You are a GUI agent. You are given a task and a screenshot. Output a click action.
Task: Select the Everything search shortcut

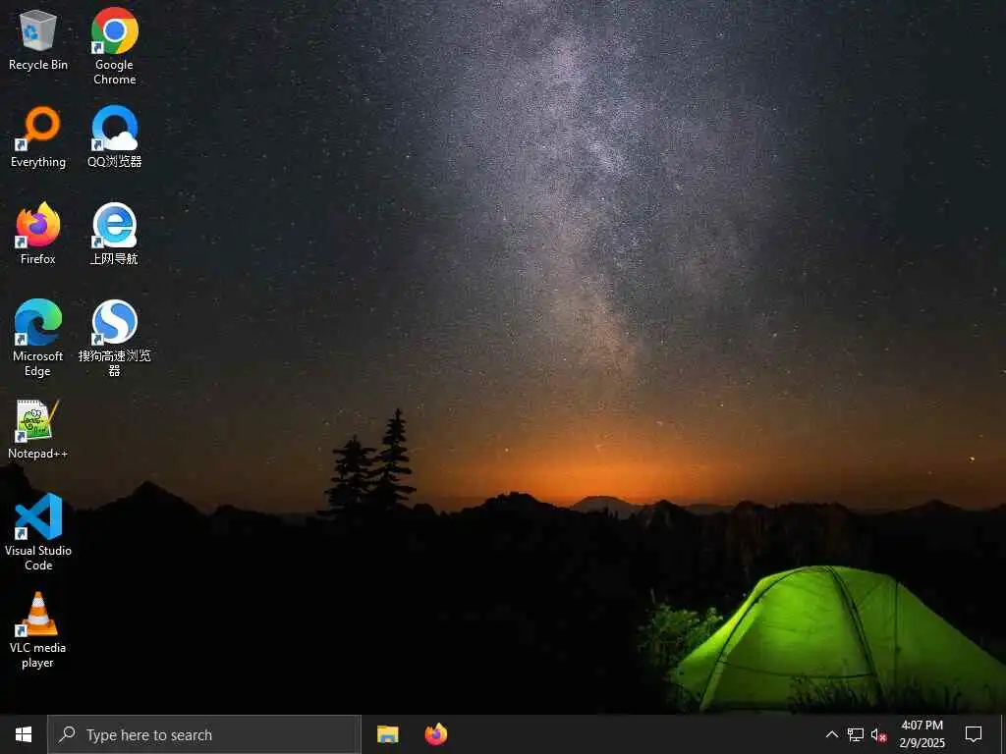pyautogui.click(x=38, y=137)
